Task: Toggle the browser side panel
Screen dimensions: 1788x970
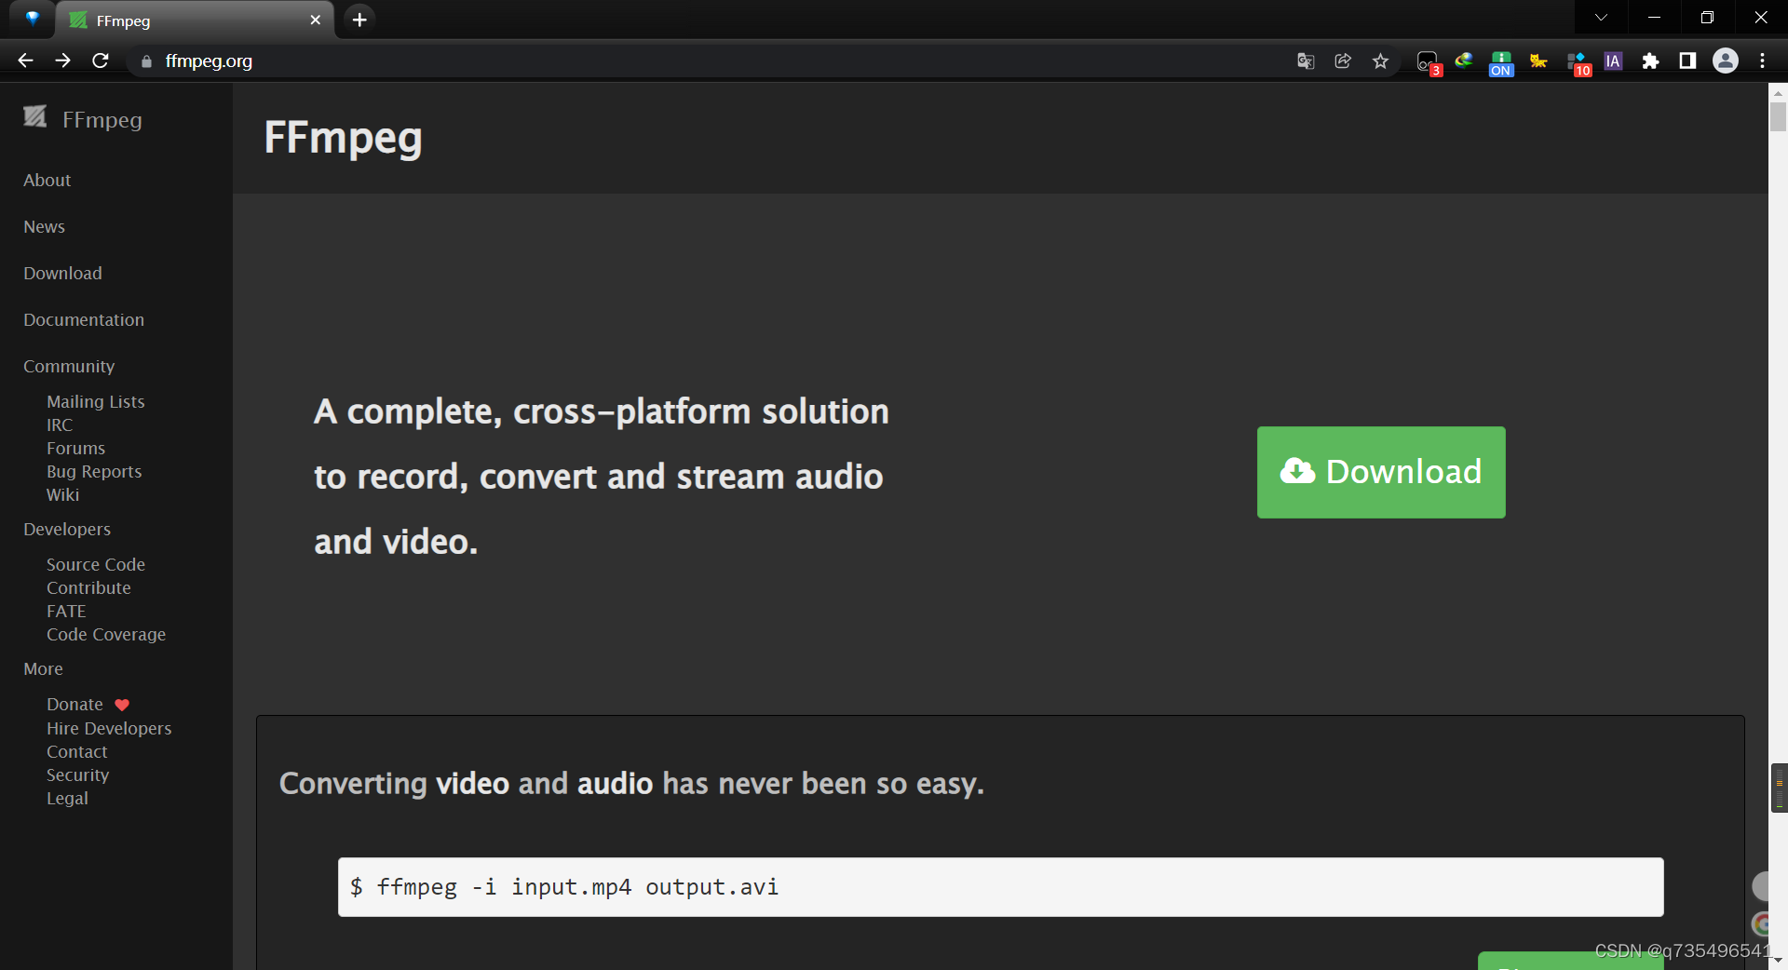Action: (1687, 61)
